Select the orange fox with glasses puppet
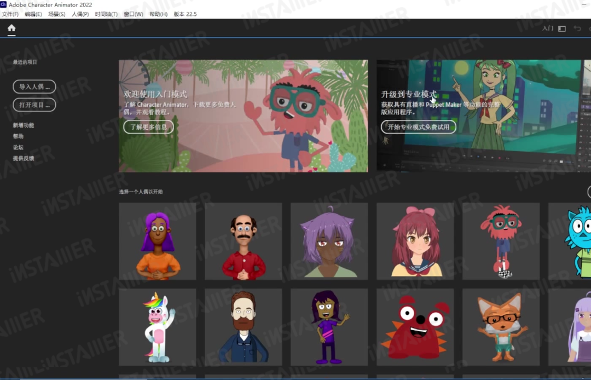Screen dimensions: 591x380 pyautogui.click(x=501, y=327)
